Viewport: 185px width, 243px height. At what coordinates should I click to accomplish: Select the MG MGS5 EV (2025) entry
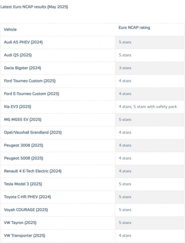click(x=92, y=120)
